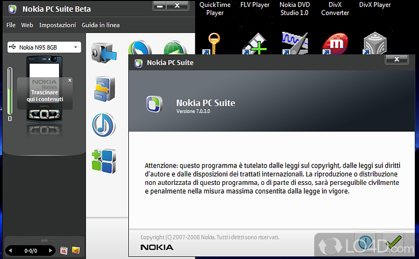
Task: Click the Versione 7.0.3.0 text
Action: click(x=193, y=111)
